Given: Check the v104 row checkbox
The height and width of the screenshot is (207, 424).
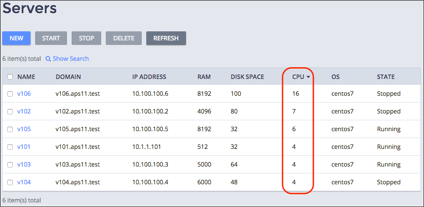Looking at the screenshot, I should [x=10, y=182].
